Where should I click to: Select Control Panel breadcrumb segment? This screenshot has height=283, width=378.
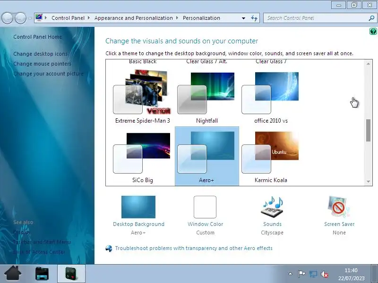coord(68,18)
